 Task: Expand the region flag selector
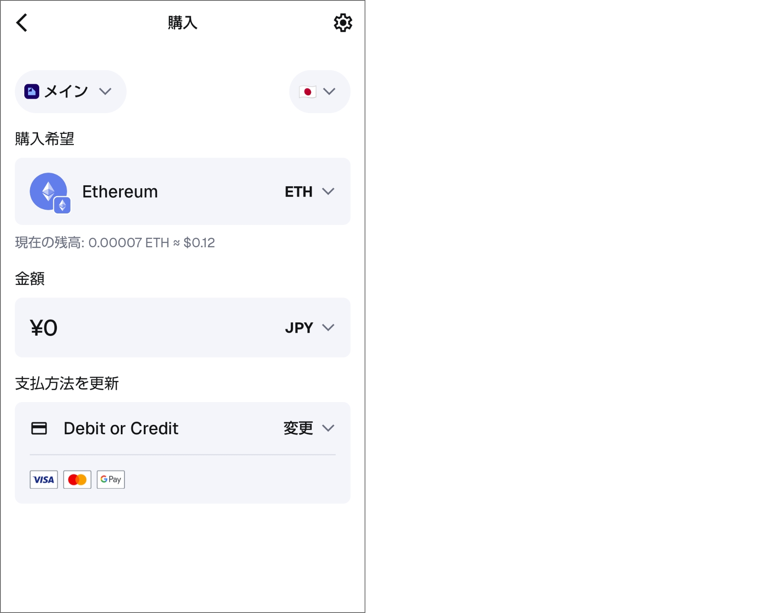329,91
